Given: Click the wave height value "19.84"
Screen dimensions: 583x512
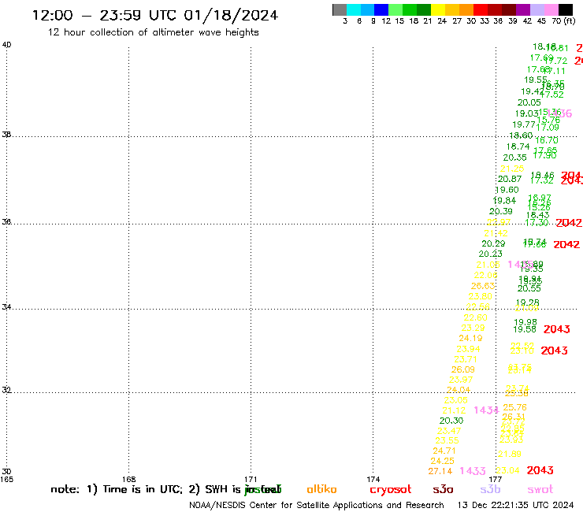Looking at the screenshot, I should pos(504,201).
